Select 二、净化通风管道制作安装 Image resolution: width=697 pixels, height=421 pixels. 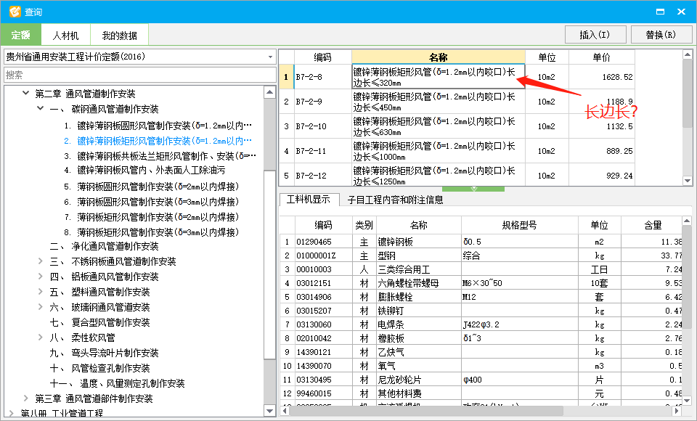click(104, 246)
